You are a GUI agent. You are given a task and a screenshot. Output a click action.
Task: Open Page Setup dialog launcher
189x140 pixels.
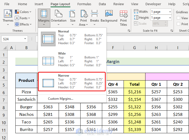pos(129,31)
